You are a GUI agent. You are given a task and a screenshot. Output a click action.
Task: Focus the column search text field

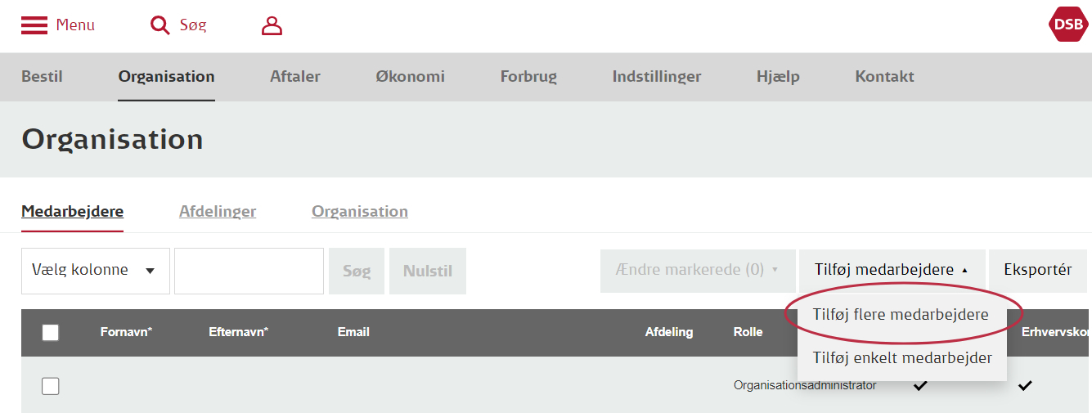coord(249,271)
